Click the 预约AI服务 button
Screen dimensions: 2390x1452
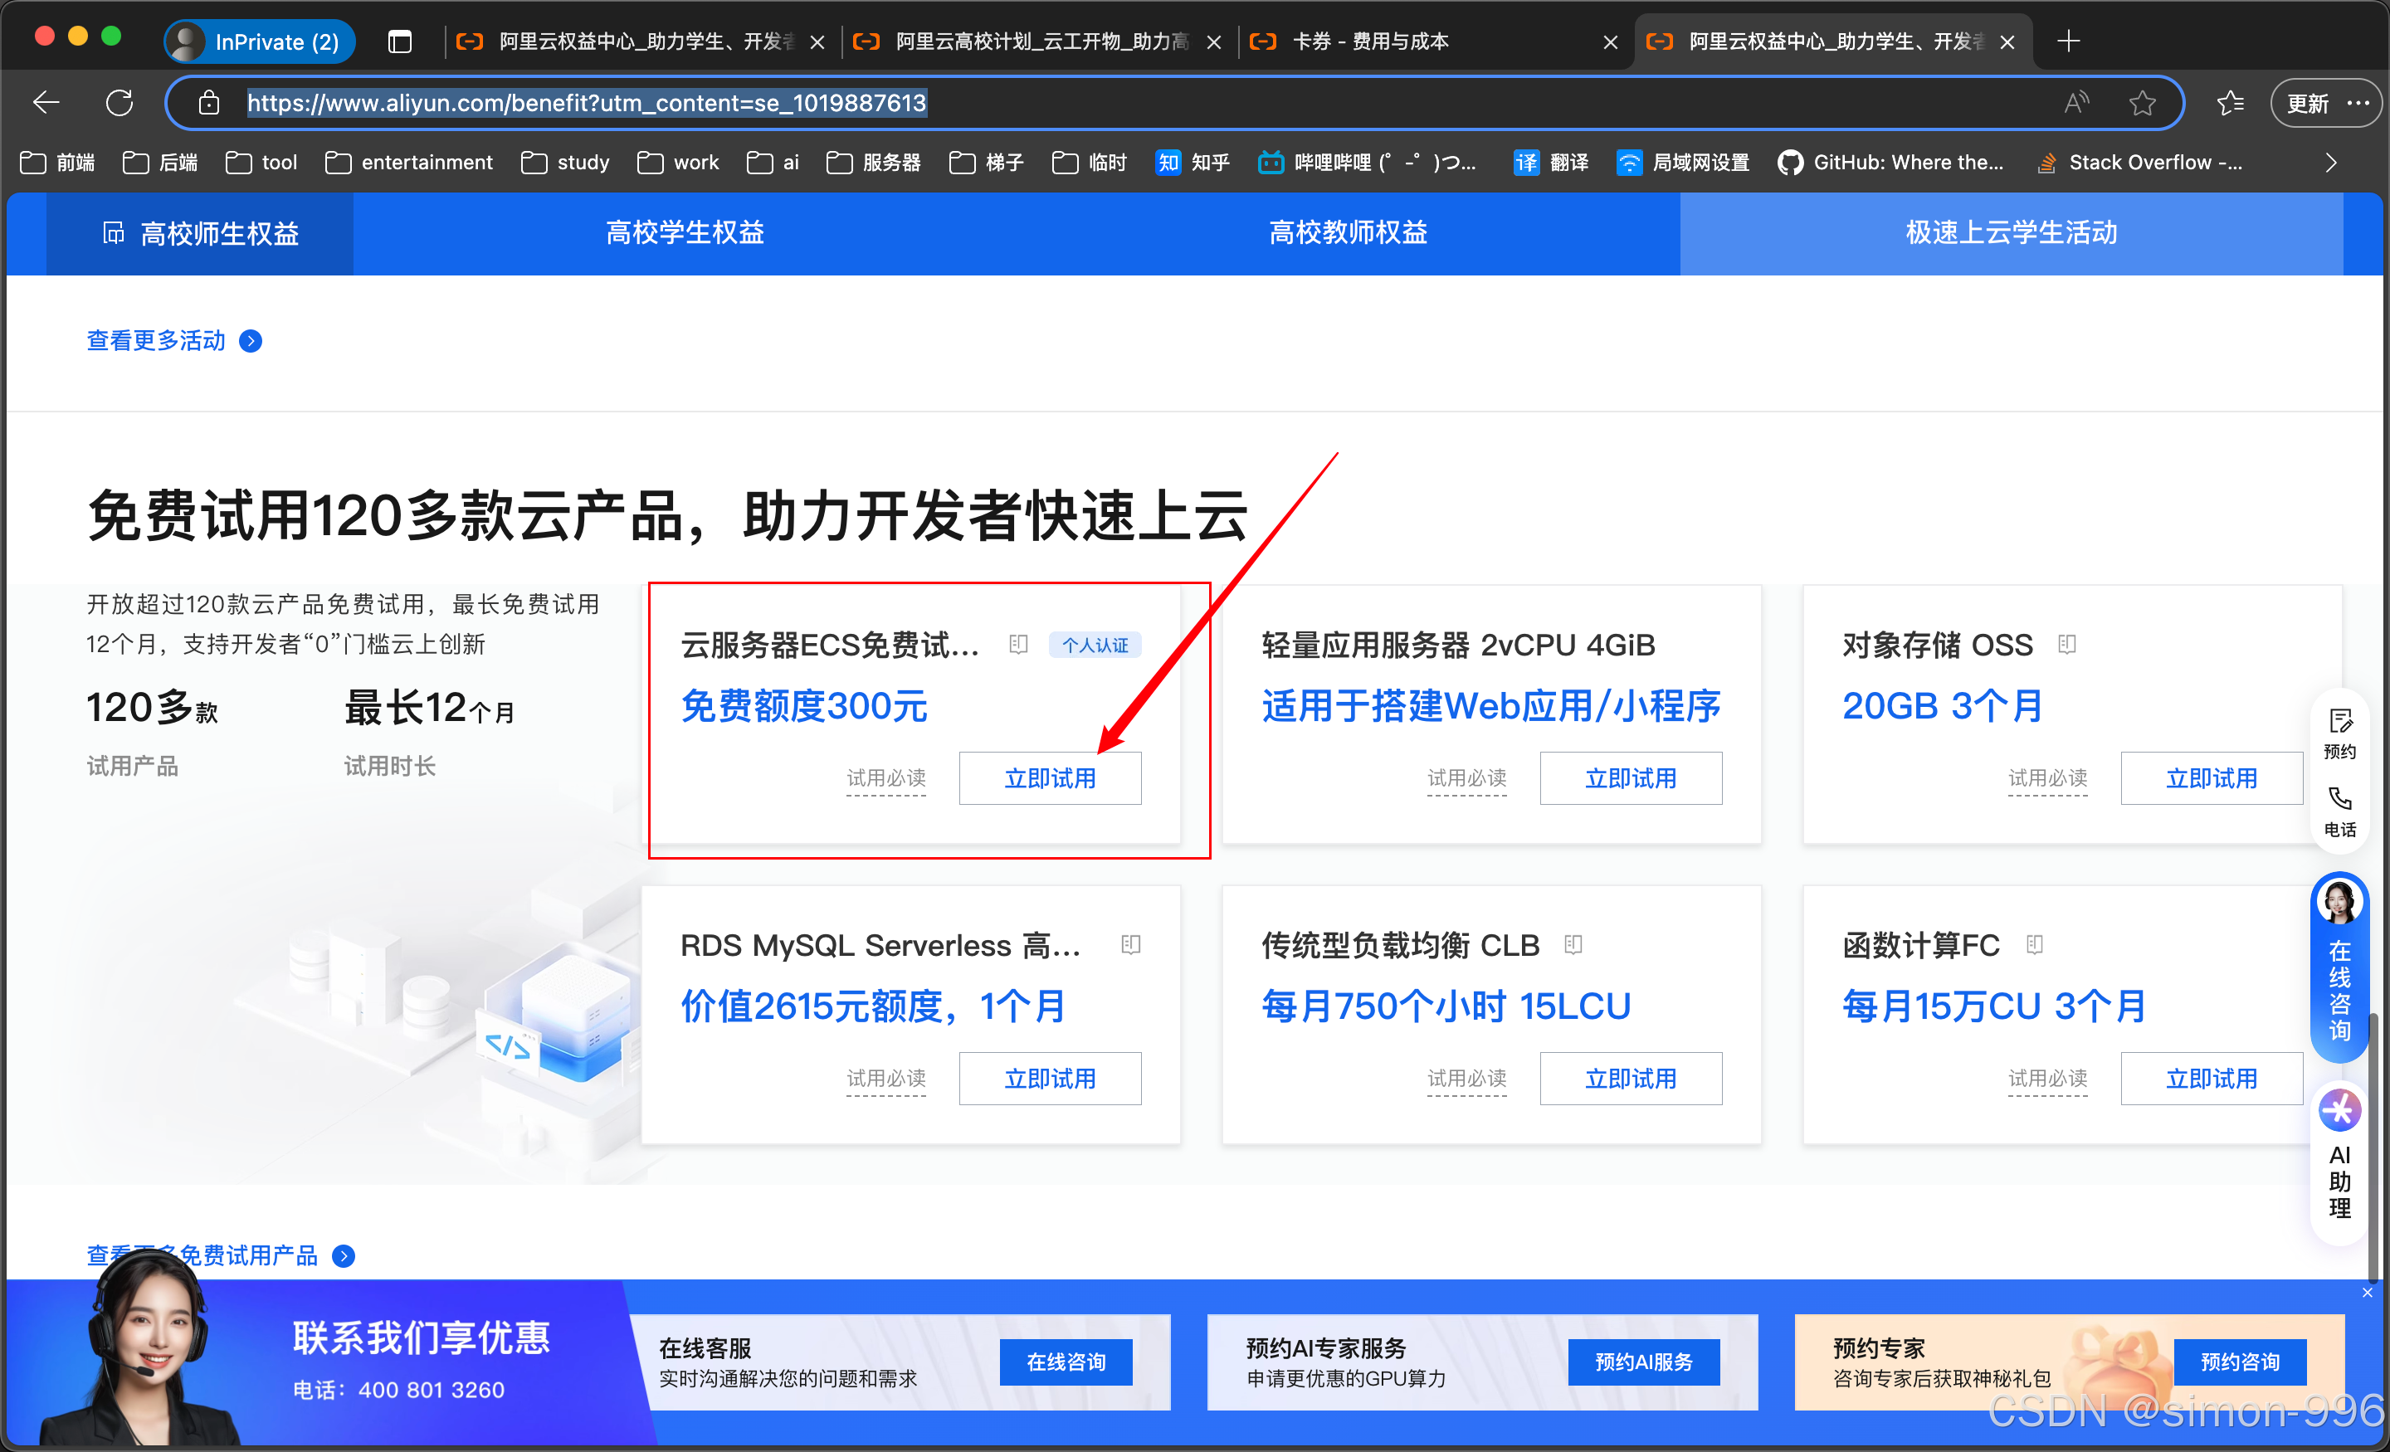click(1643, 1362)
